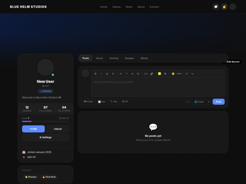Screen dimensions: 246x184
Task: Go to Home in top navigation
Action: click(104, 7)
